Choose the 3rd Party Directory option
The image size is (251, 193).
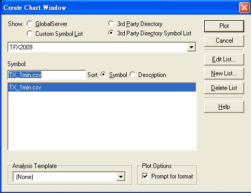pyautogui.click(x=111, y=23)
